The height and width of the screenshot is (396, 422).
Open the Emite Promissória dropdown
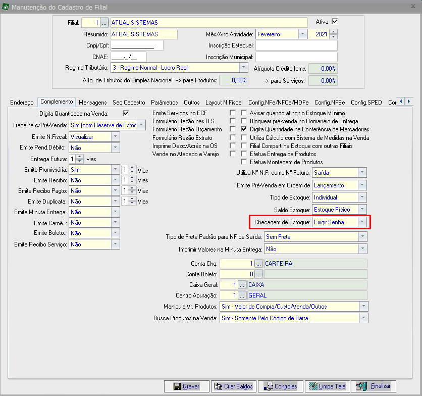pos(115,169)
